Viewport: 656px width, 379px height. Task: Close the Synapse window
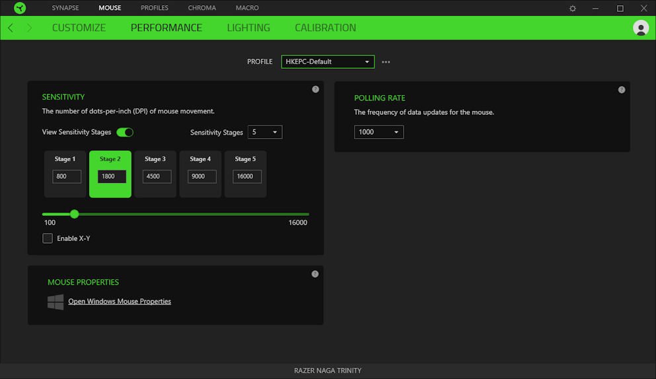coord(644,9)
